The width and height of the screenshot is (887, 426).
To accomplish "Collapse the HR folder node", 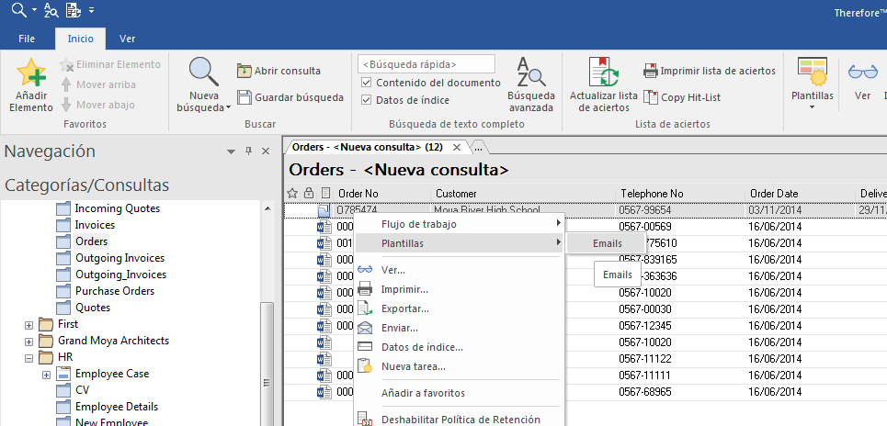I will coord(28,358).
